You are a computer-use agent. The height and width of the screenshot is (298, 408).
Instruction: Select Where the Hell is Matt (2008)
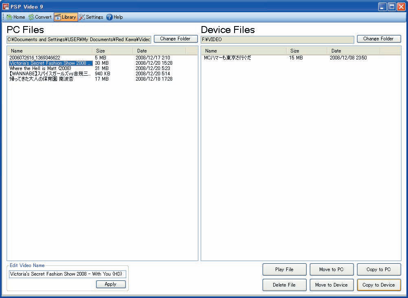tap(40, 68)
